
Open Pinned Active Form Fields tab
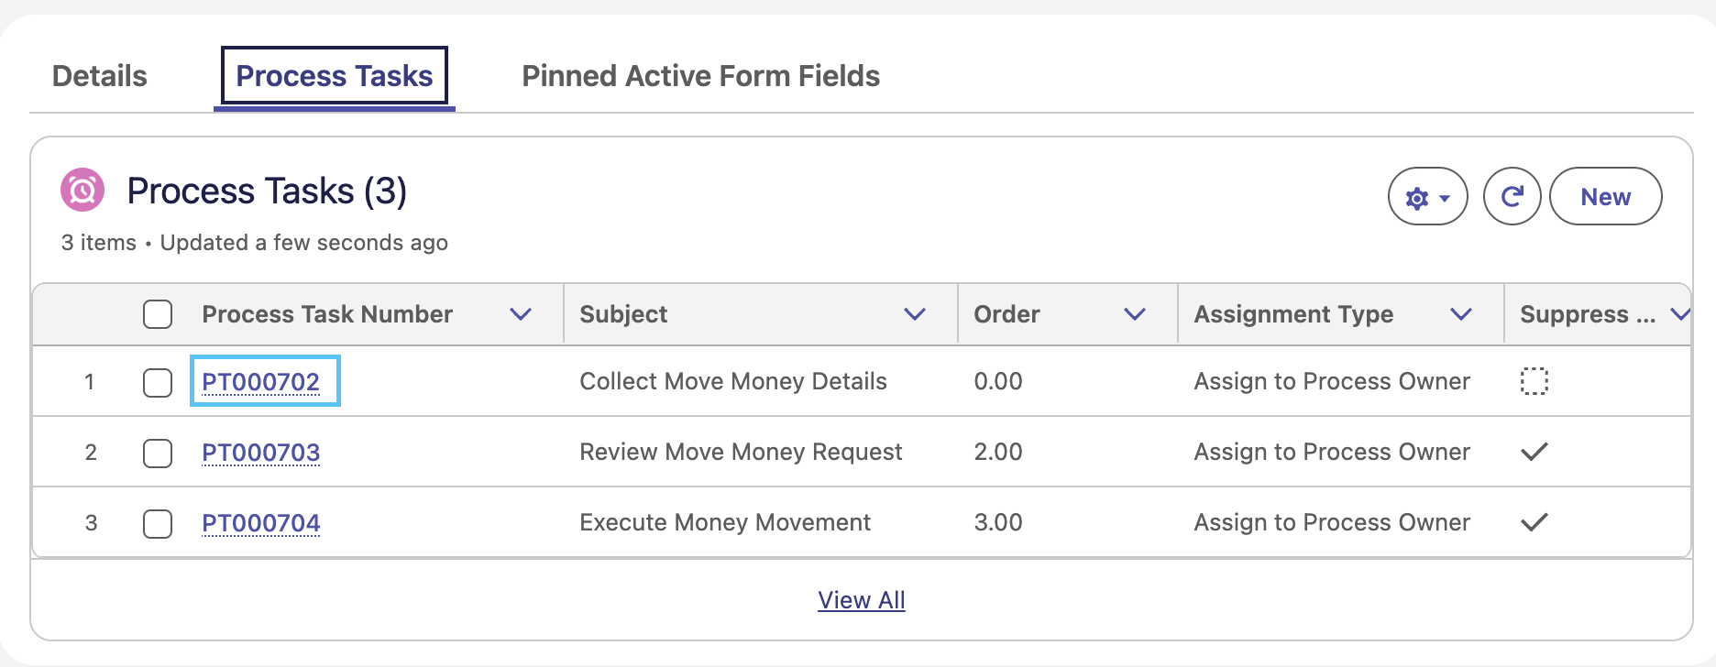point(700,76)
